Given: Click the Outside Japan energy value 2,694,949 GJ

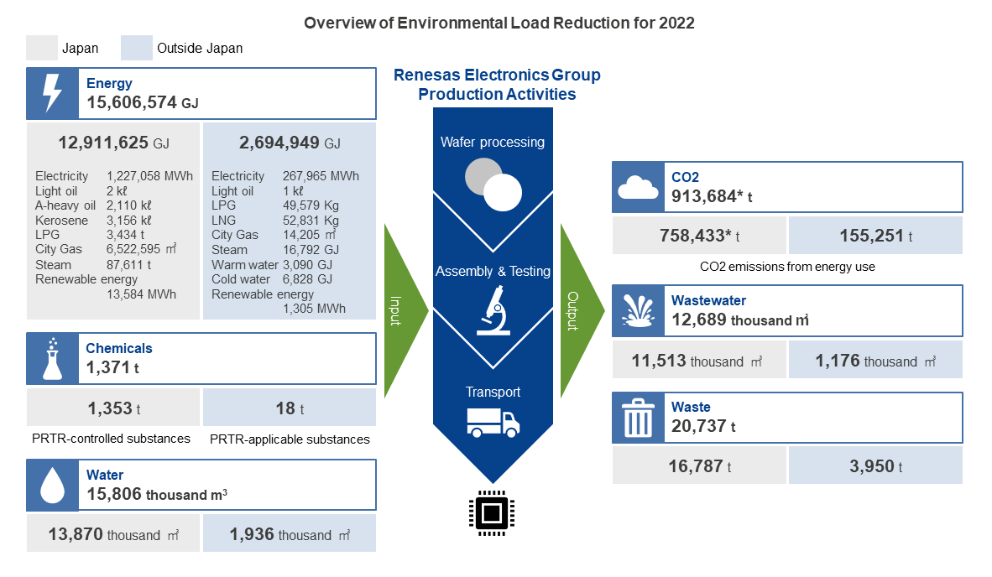Looking at the screenshot, I should [x=290, y=143].
